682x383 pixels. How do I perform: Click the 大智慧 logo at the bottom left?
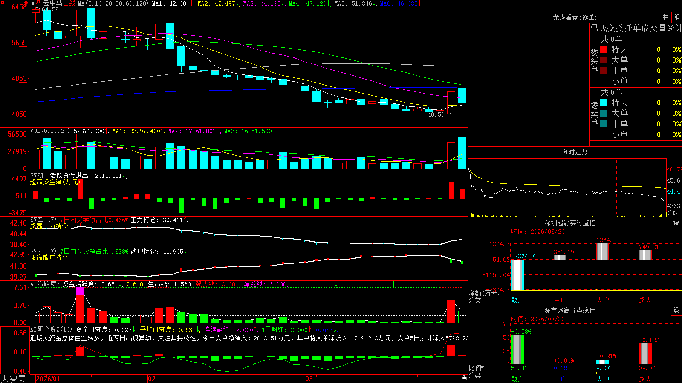[13, 379]
